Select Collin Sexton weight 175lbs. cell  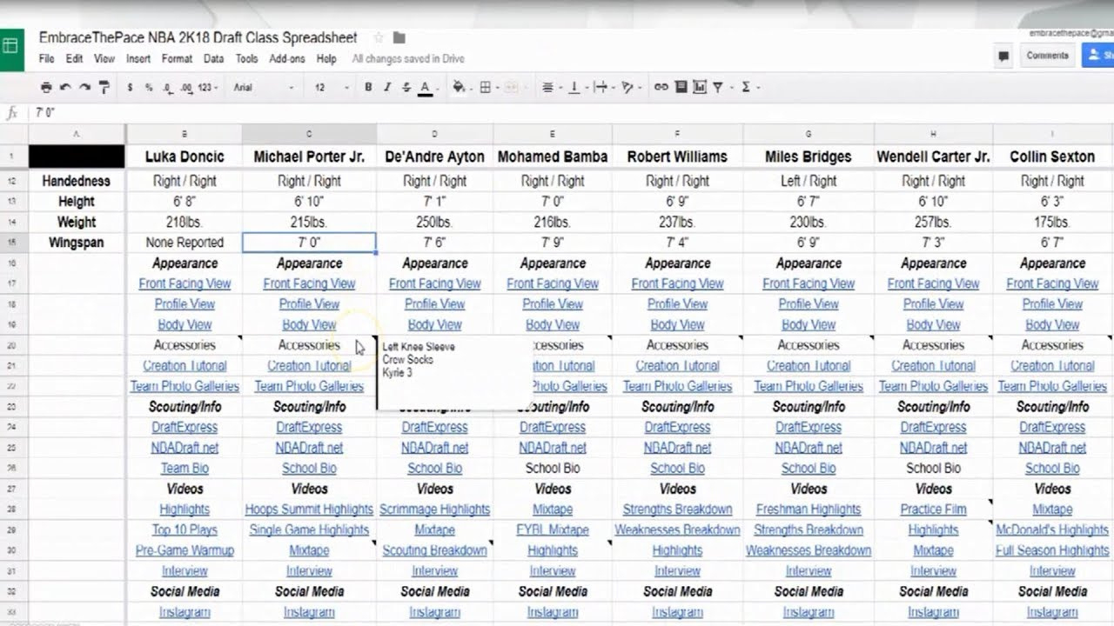click(1052, 223)
